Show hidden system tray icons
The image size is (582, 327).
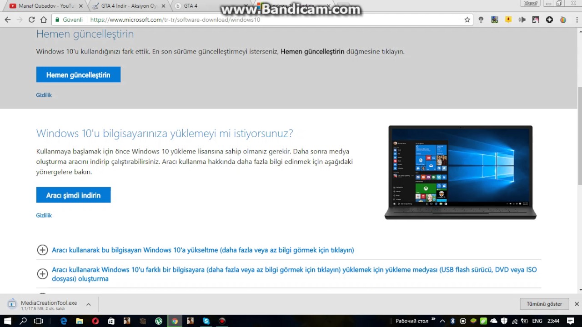coord(442,321)
